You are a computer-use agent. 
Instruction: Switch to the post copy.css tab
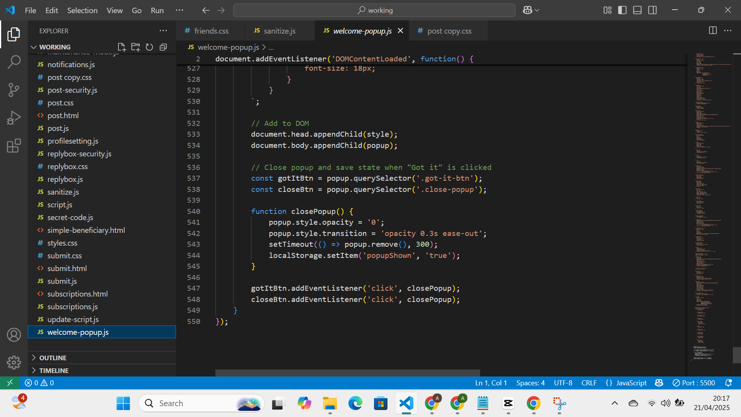tap(449, 31)
